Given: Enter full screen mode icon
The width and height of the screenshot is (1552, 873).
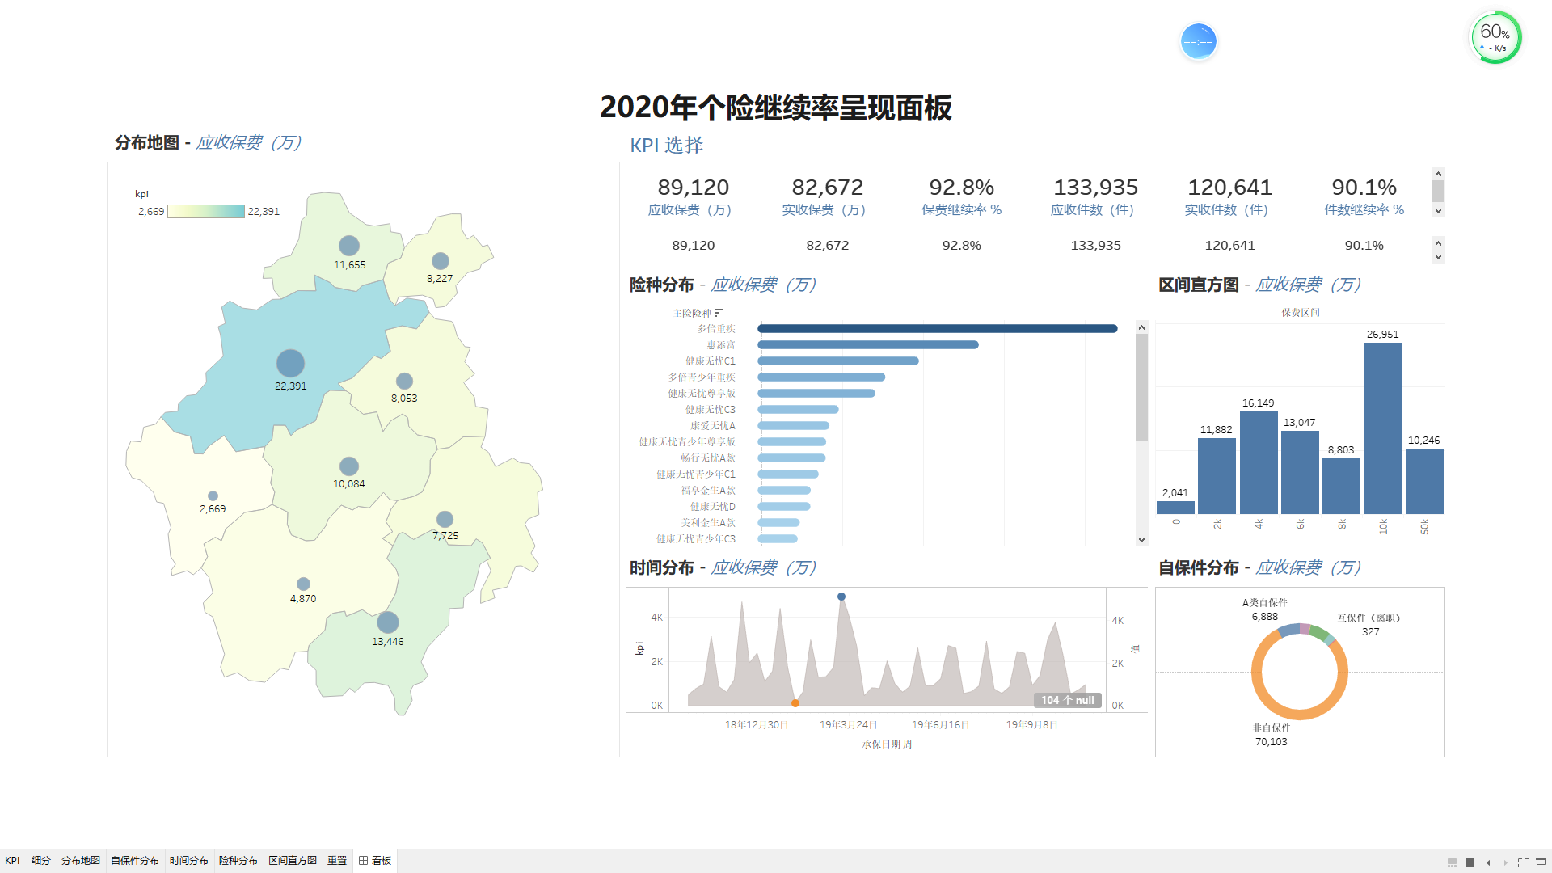Looking at the screenshot, I should click(x=1524, y=862).
